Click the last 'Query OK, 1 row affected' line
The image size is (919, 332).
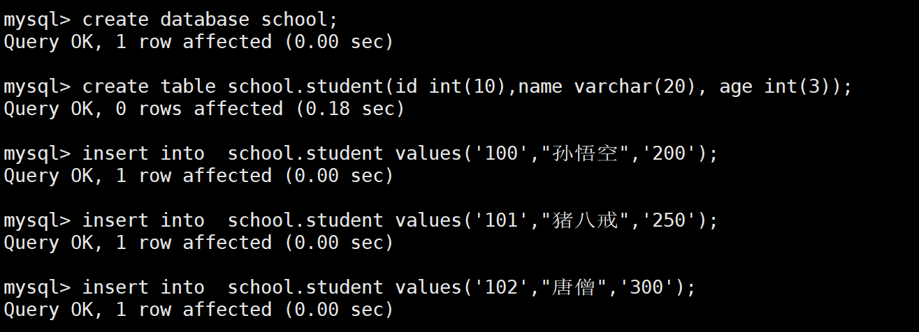(x=198, y=310)
